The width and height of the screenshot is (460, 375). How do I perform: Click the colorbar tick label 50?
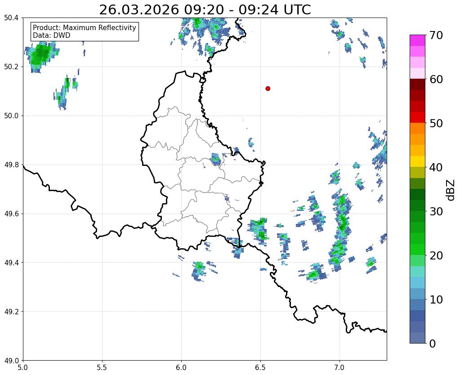point(436,123)
